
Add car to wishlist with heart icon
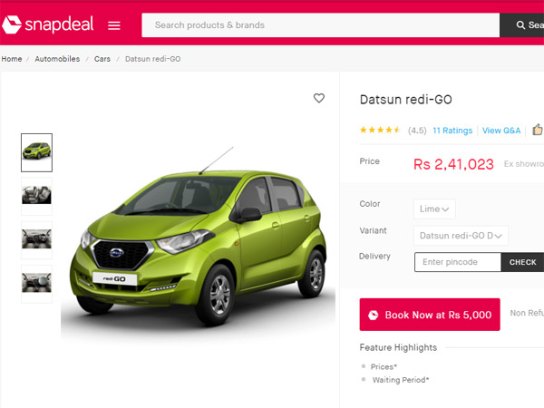319,98
